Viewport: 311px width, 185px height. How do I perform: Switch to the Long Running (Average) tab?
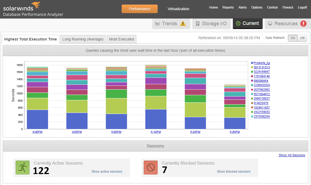(83, 39)
